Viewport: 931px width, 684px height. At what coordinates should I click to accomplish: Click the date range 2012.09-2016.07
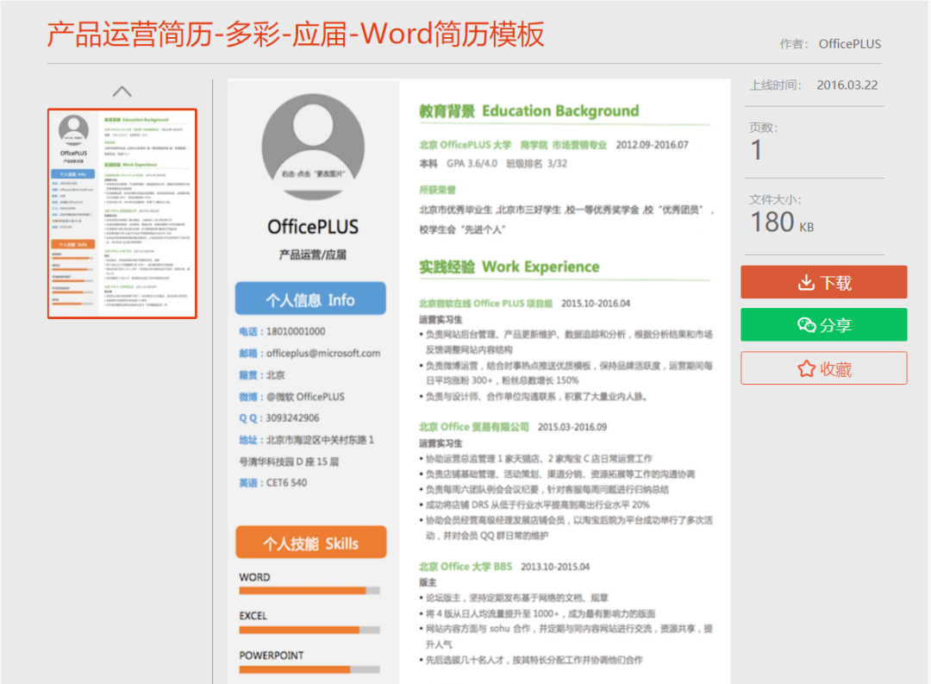pyautogui.click(x=652, y=145)
